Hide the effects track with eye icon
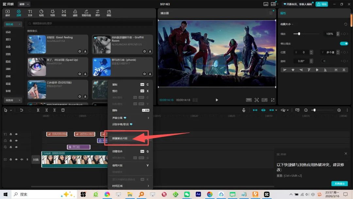The height and width of the screenshot is (199, 353). (x=16, y=147)
